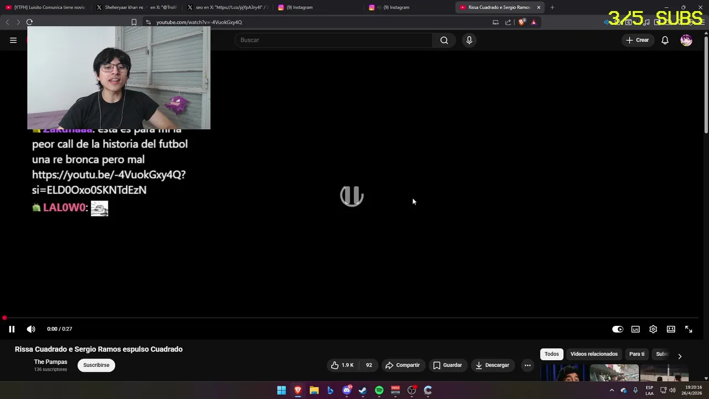Click the video title text
Viewport: 709px width, 399px height.
coord(99,349)
